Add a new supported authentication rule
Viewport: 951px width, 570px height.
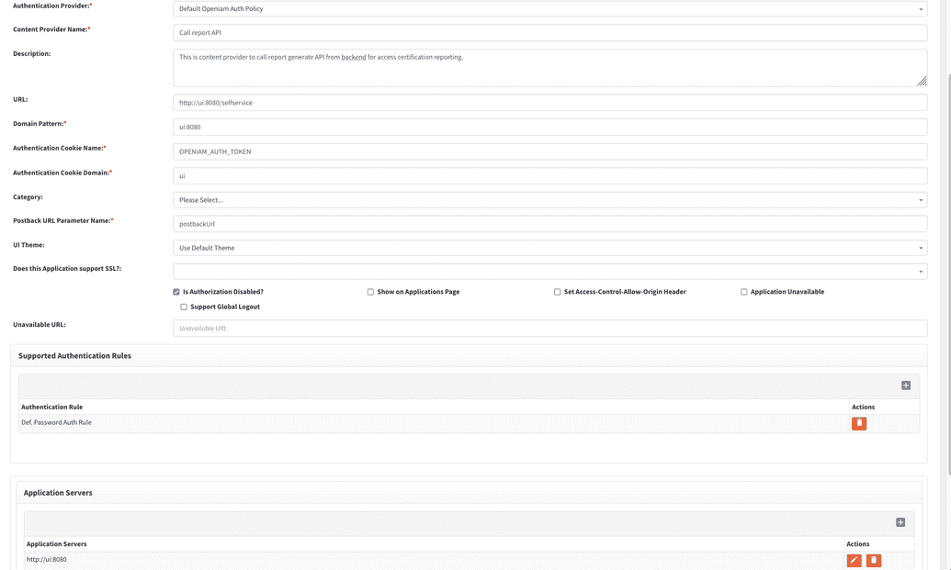[904, 385]
